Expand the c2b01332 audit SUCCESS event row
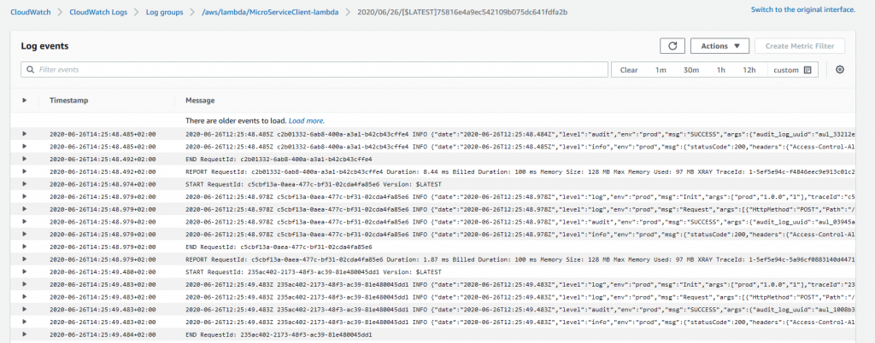 (x=24, y=134)
